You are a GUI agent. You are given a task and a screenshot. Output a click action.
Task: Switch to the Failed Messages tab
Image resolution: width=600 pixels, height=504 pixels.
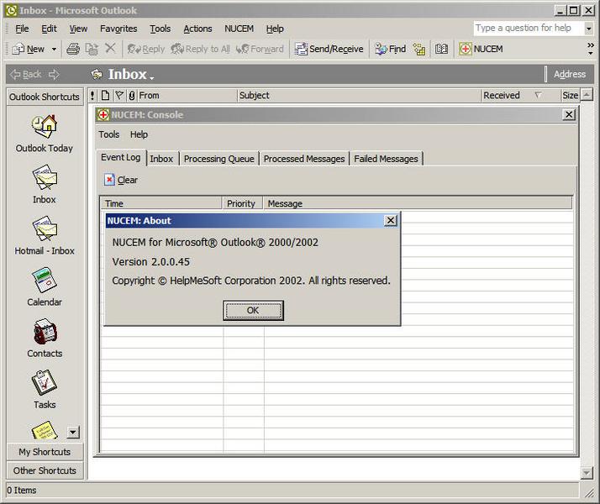[386, 159]
